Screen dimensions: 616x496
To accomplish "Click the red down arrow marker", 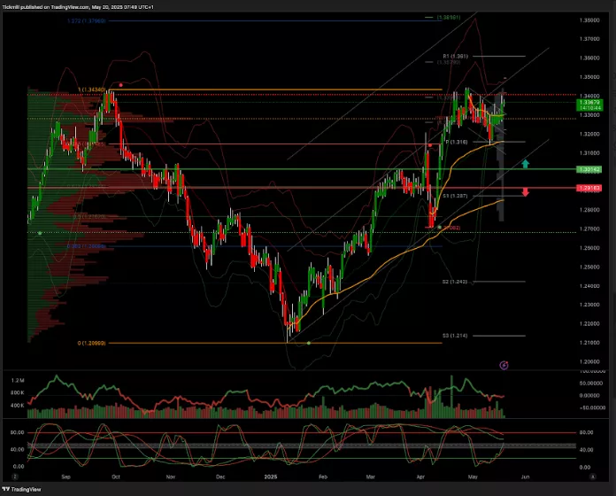I will (526, 192).
